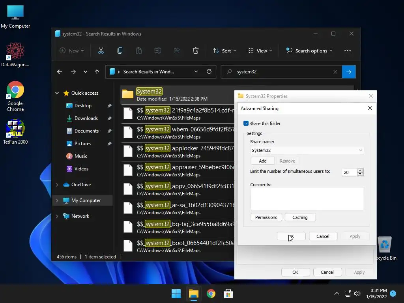Open the Windows Start button

click(x=176, y=294)
